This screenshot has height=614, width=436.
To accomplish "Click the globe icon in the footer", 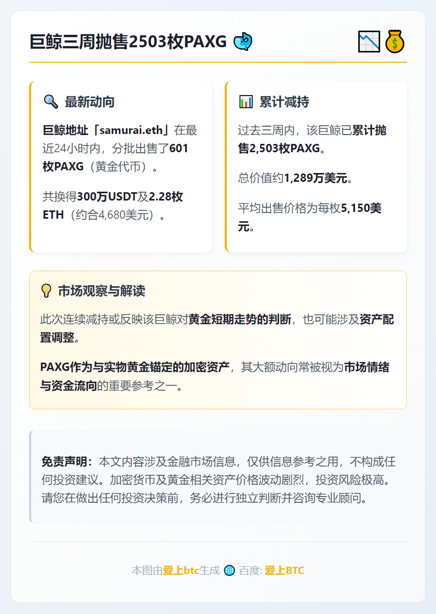I will (x=229, y=570).
